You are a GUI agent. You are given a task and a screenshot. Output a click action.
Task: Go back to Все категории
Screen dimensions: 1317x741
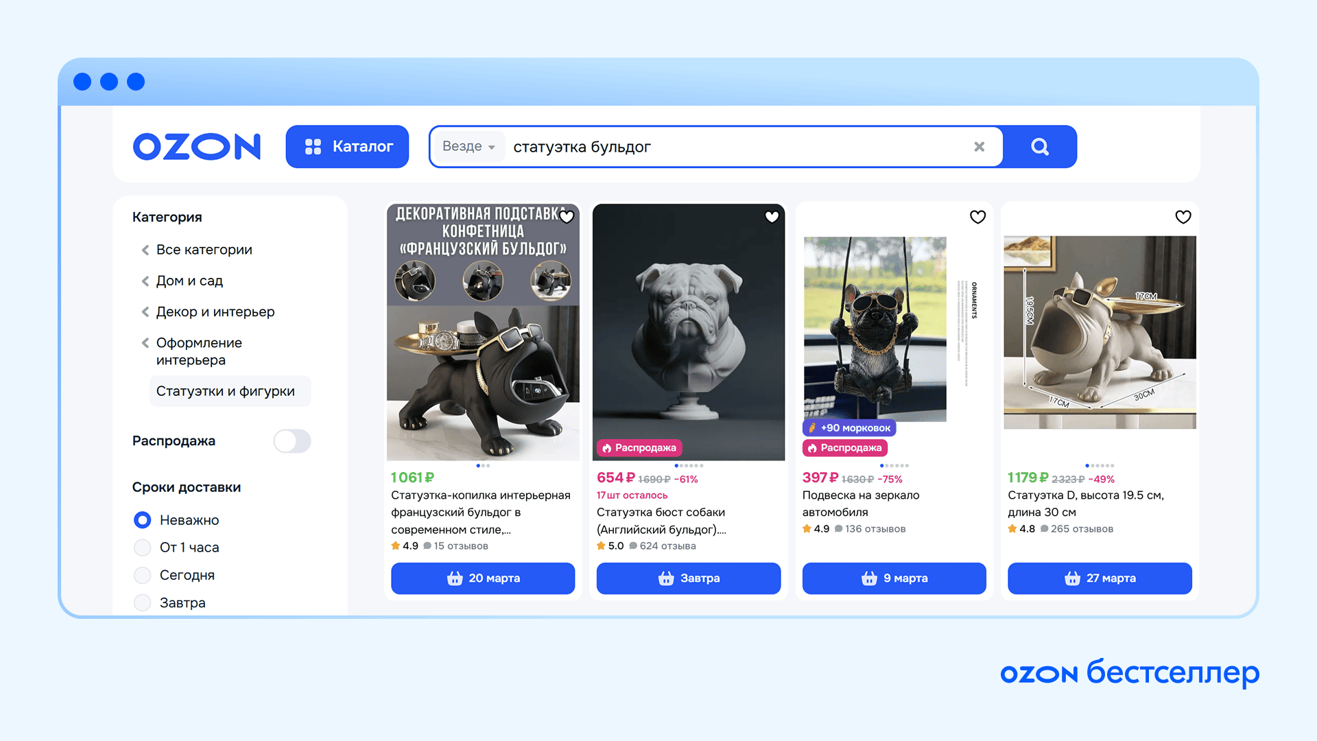point(204,250)
